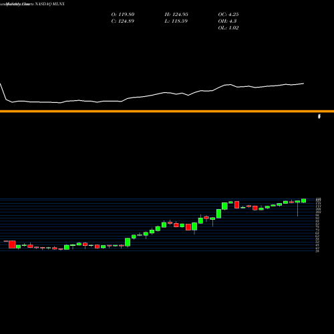Click the OH: 4.3 value

point(227,21)
